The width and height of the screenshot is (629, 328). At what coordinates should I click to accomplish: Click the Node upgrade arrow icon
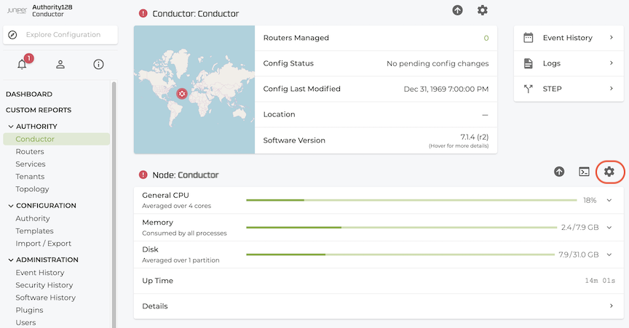(x=559, y=172)
